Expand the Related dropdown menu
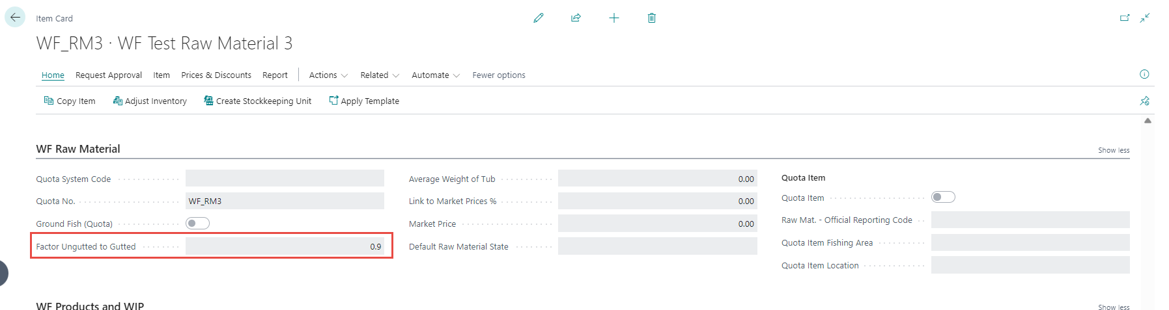Image resolution: width=1169 pixels, height=310 pixels. (380, 75)
